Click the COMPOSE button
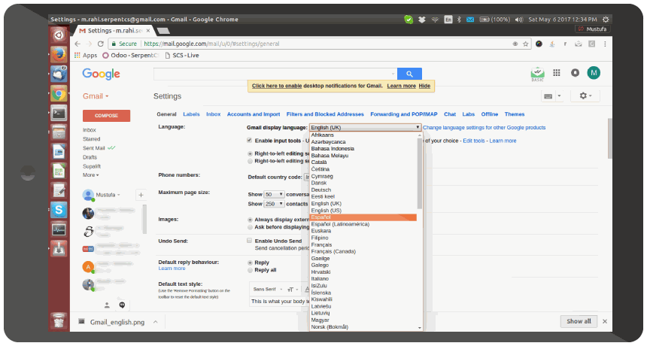Viewport: 647px width, 346px height. point(107,116)
